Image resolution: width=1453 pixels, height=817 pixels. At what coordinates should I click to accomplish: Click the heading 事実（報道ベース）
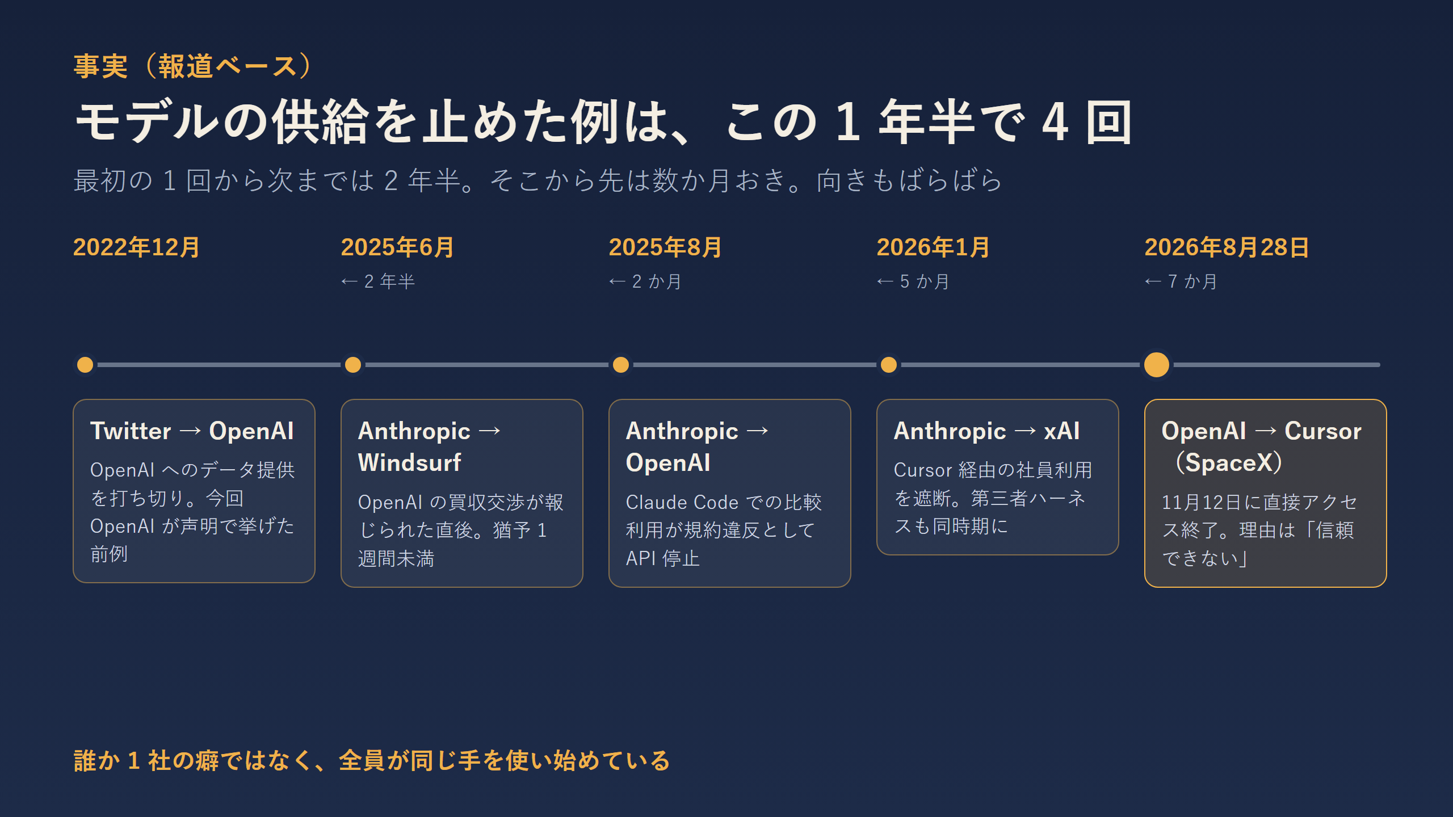tap(193, 66)
